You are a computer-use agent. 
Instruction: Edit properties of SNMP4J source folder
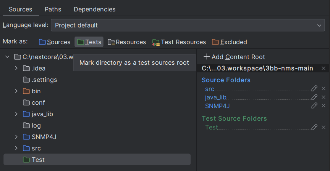point(314,105)
